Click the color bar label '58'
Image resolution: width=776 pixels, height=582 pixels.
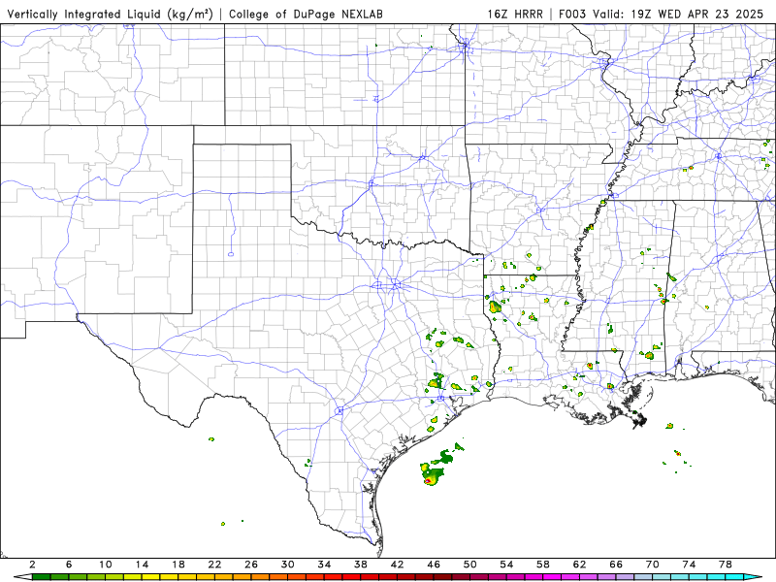point(543,565)
